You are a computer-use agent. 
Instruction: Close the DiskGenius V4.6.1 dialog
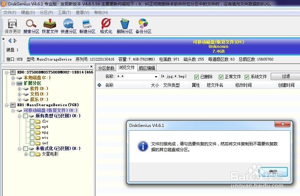(x=283, y=124)
